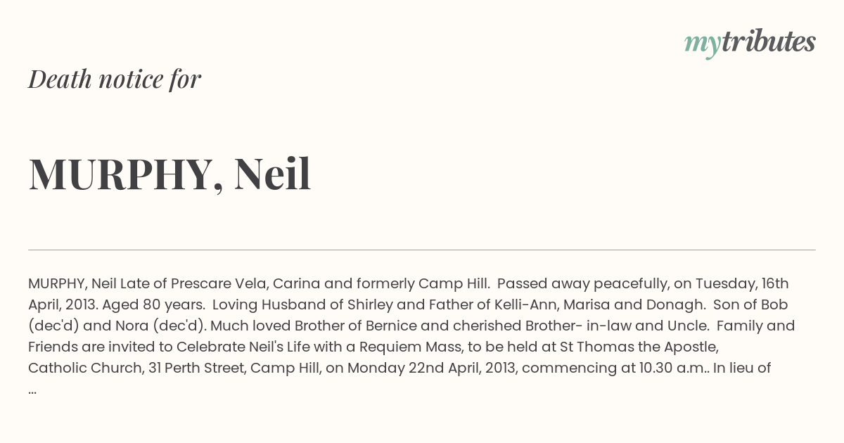Click the large 'MURPHY, Neil' title
Screen dimensions: 844x443
pyautogui.click(x=170, y=174)
